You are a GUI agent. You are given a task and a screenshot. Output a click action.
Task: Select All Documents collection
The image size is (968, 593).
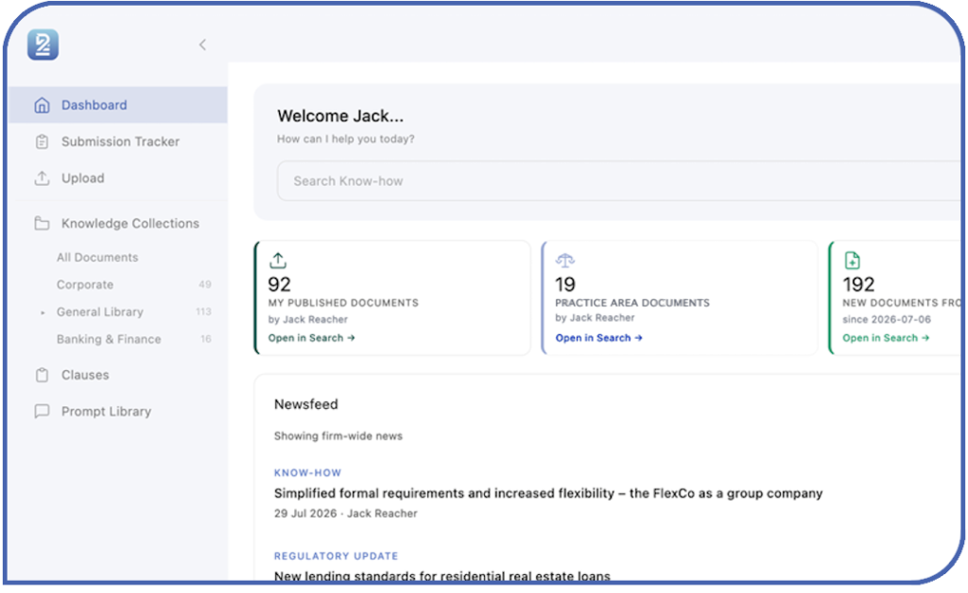pos(97,258)
